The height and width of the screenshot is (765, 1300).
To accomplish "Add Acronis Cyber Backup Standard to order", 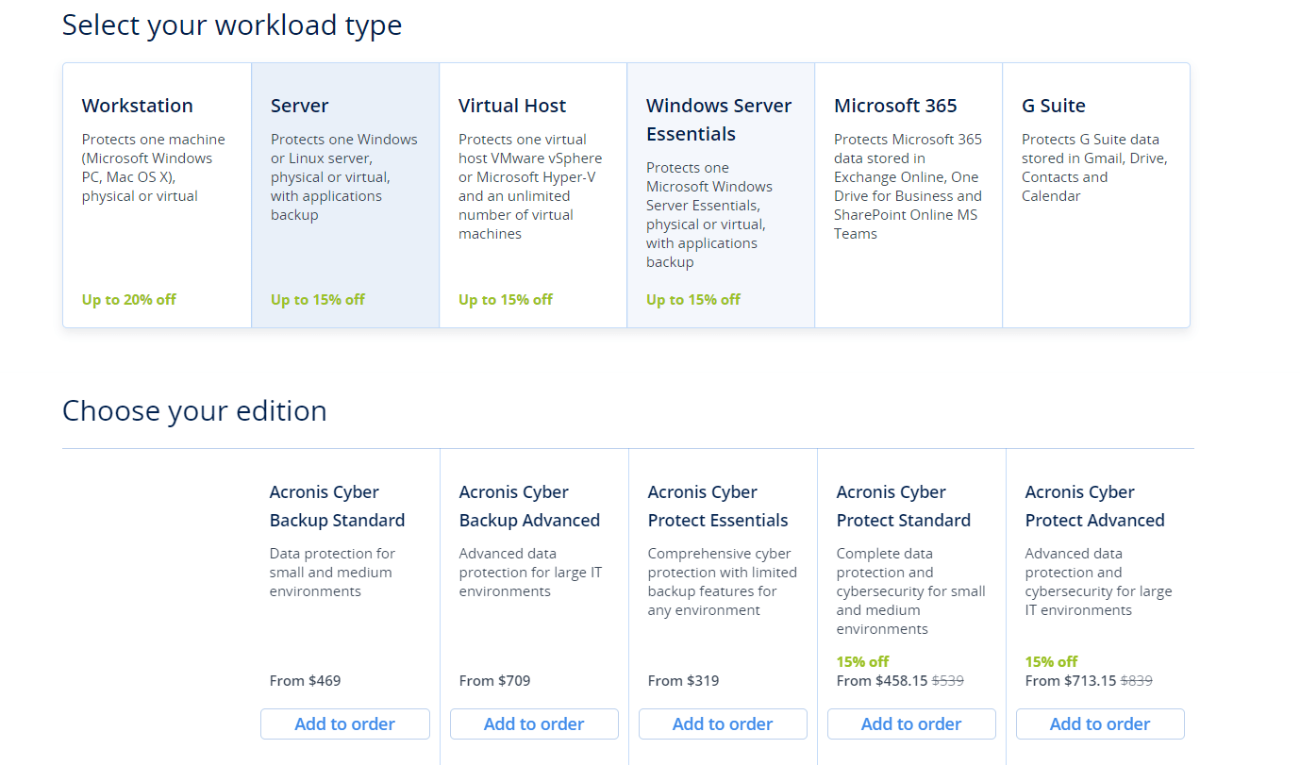I will [x=345, y=724].
